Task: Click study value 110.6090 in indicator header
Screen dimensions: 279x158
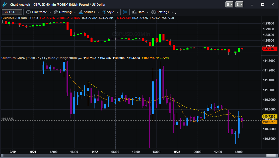Action: coord(119,58)
